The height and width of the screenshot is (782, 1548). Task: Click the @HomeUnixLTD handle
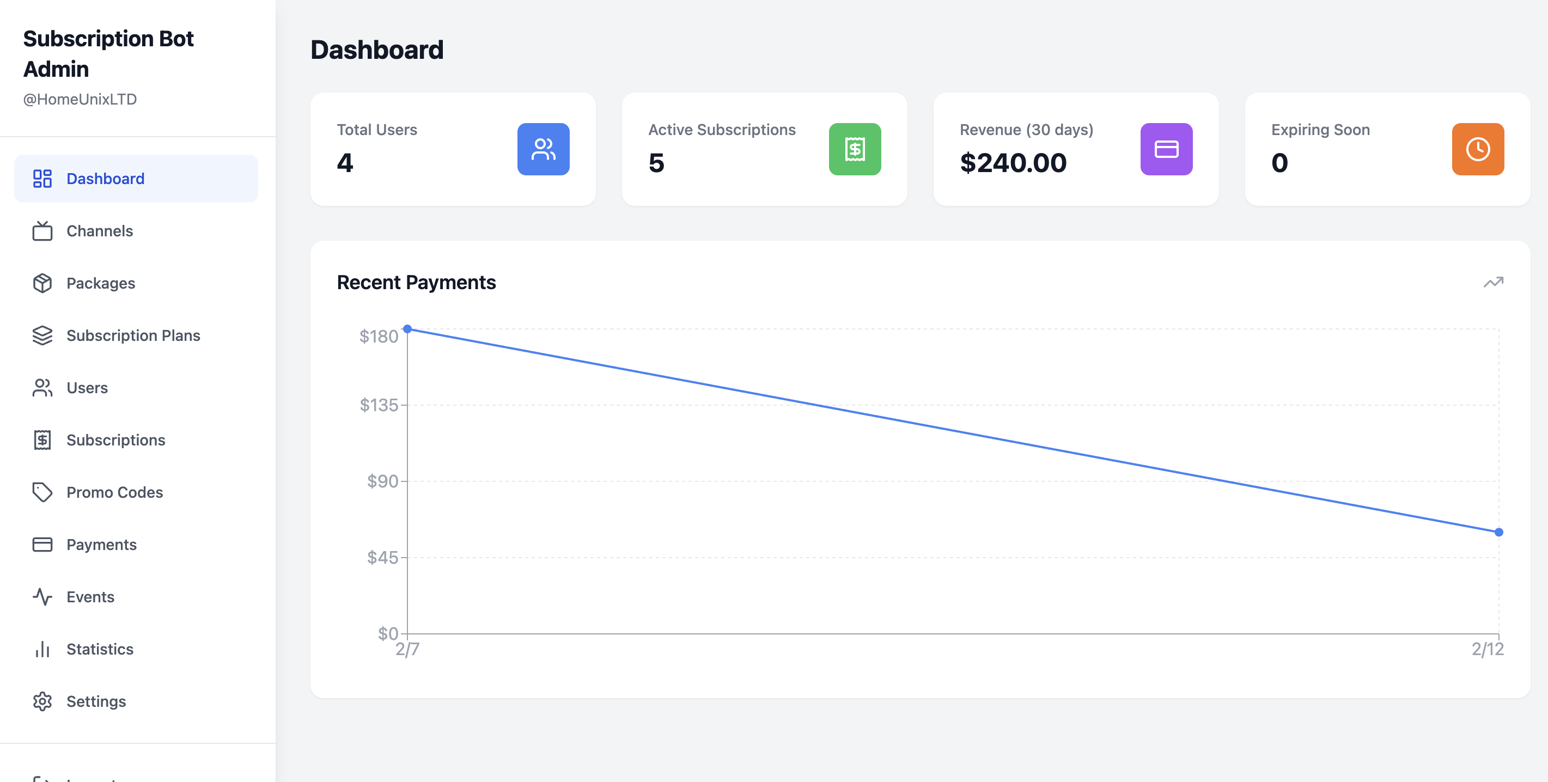click(x=80, y=99)
